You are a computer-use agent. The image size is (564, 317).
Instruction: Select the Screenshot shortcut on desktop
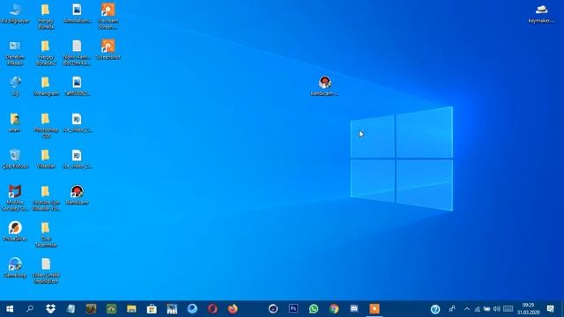point(108,49)
